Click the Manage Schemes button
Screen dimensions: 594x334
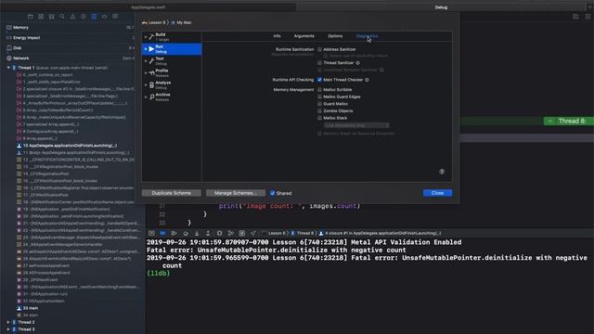(x=235, y=193)
